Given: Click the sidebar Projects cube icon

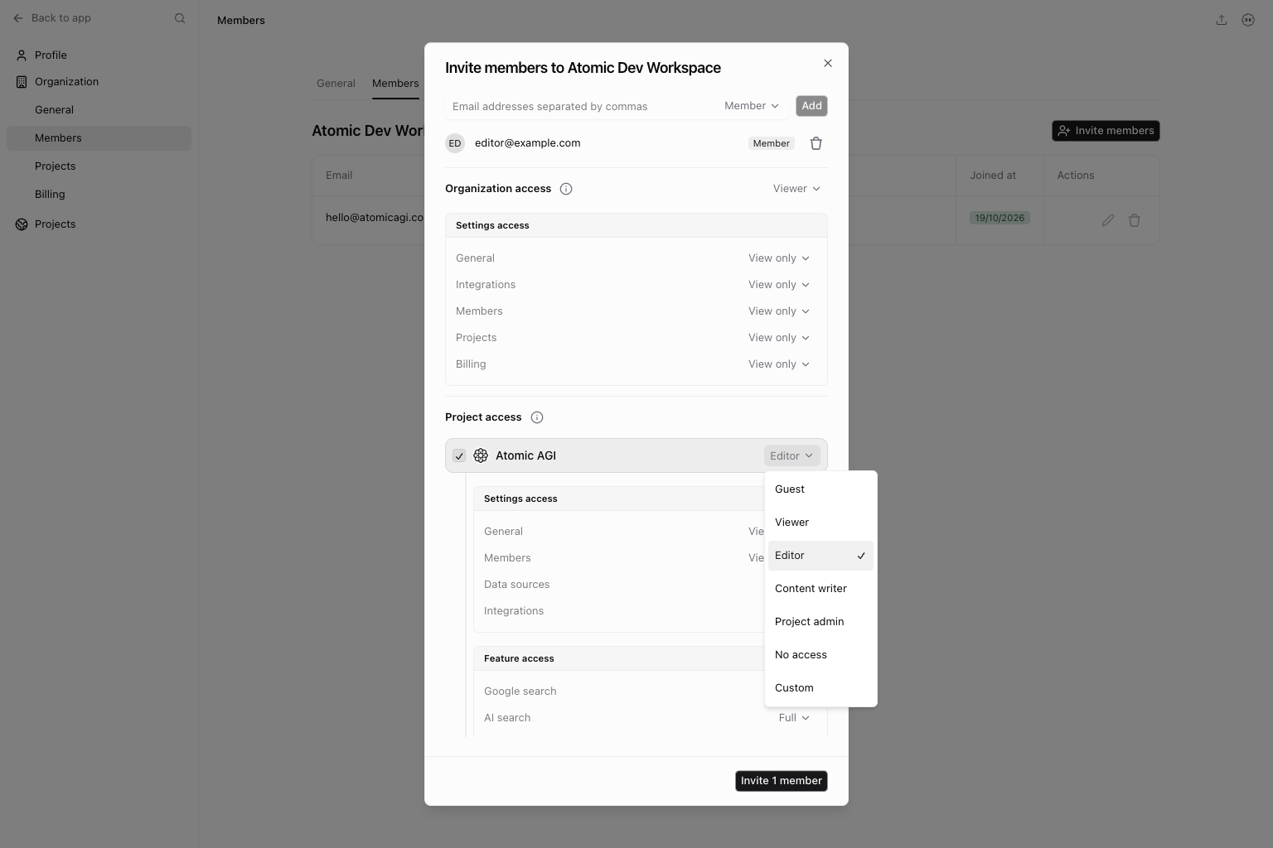Looking at the screenshot, I should pos(22,224).
